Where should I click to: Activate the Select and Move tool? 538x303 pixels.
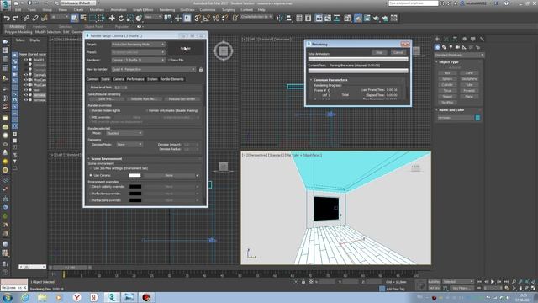coord(112,19)
